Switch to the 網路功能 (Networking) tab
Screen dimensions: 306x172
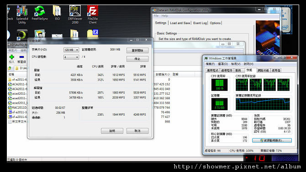263,71
